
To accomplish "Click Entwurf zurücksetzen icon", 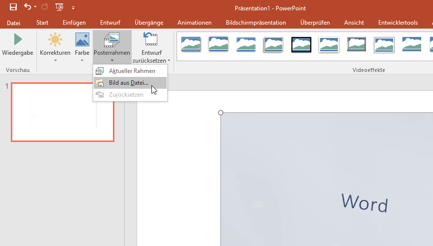I will pos(151,39).
